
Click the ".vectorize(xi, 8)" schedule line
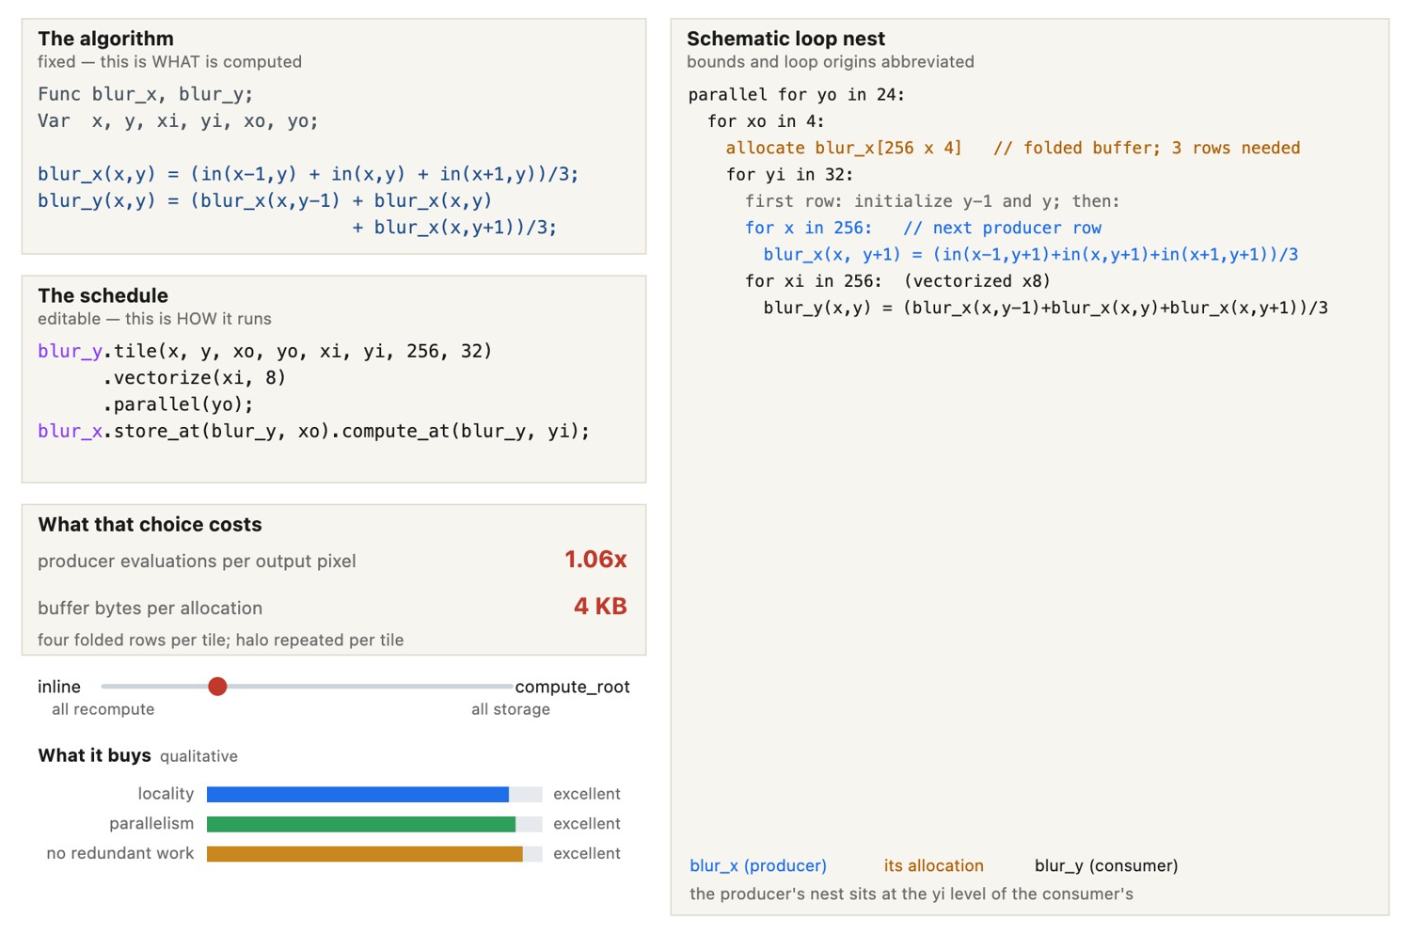click(194, 377)
